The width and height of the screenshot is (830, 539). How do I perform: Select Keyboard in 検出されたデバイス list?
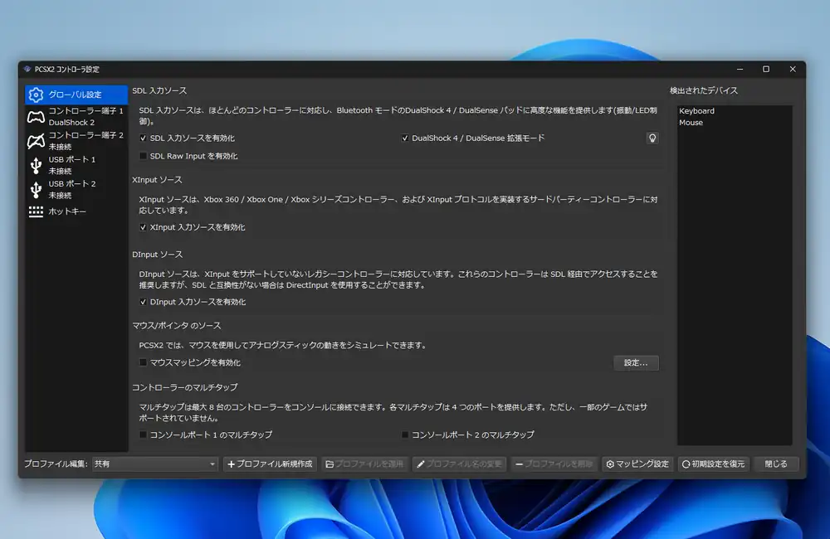[x=698, y=110]
